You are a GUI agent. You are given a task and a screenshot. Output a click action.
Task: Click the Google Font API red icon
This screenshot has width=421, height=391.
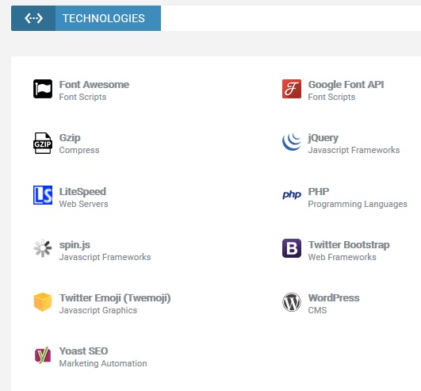[292, 89]
